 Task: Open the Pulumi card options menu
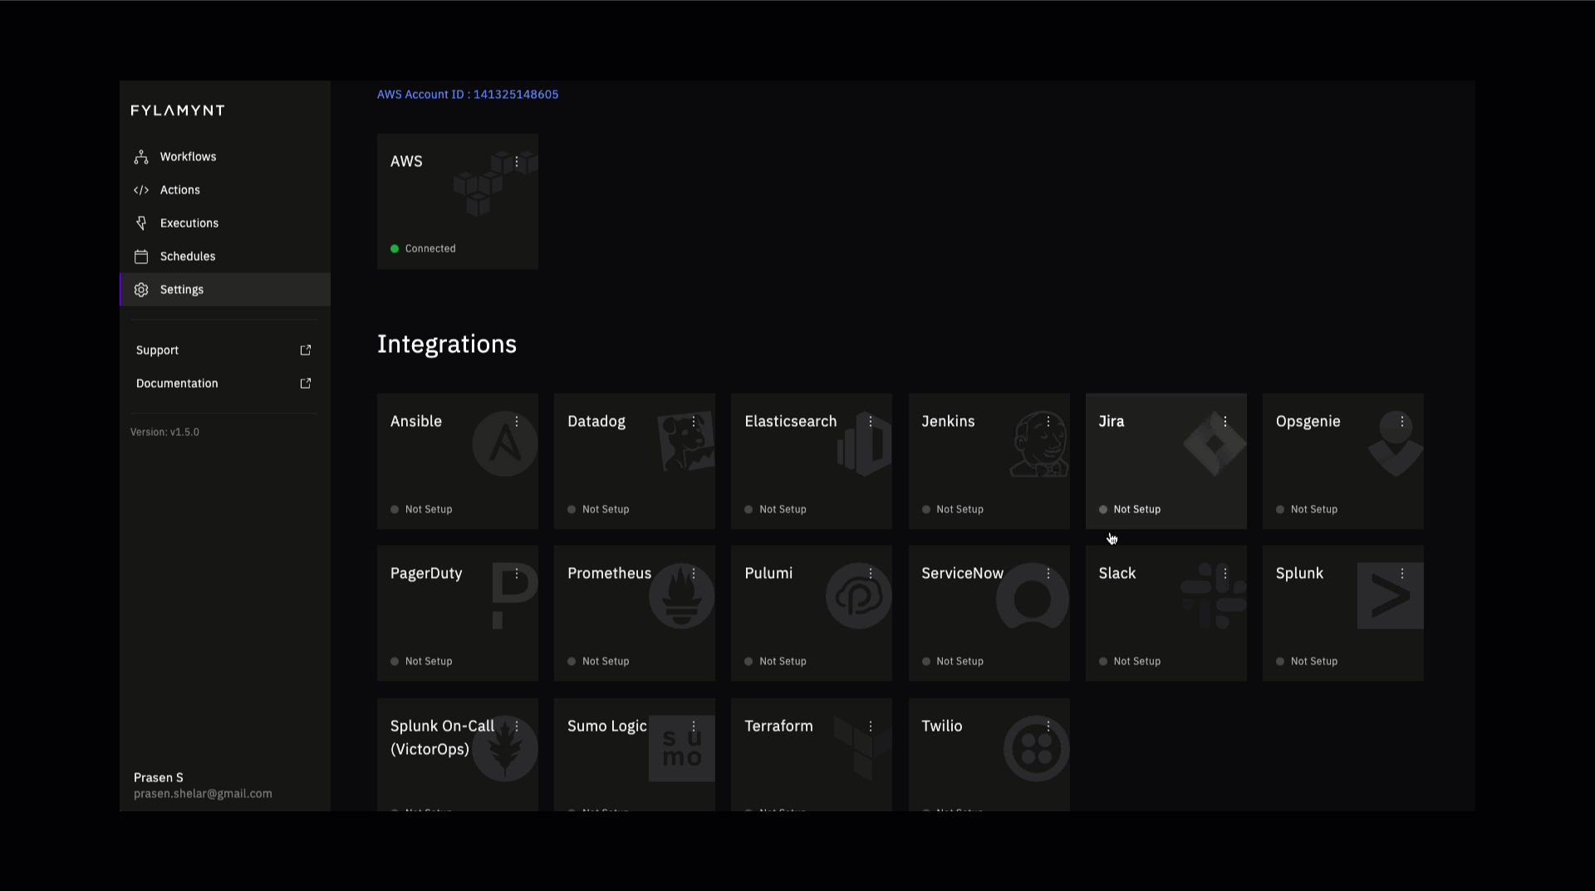871,574
